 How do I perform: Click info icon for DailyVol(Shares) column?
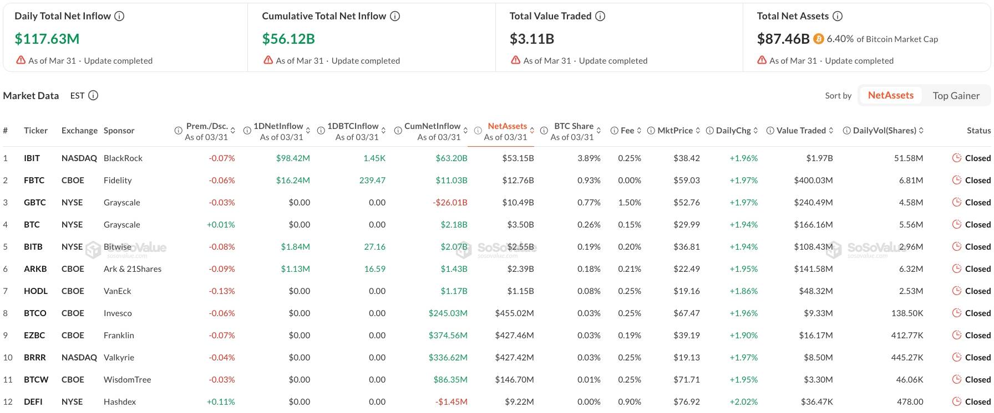tap(846, 131)
